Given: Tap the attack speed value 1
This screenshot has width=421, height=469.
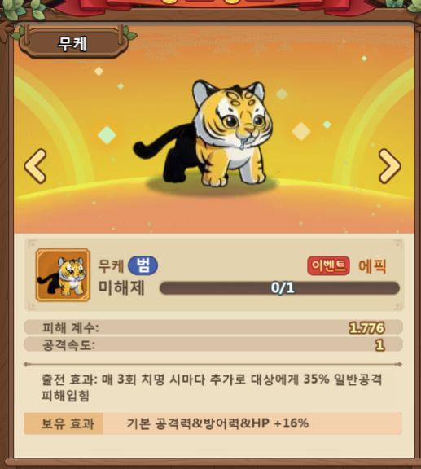Looking at the screenshot, I should [x=380, y=345].
